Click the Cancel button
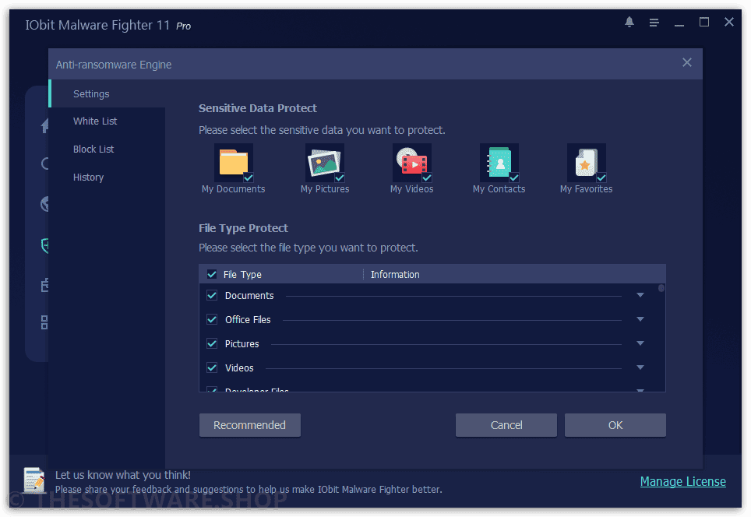This screenshot has height=517, width=751. click(506, 425)
